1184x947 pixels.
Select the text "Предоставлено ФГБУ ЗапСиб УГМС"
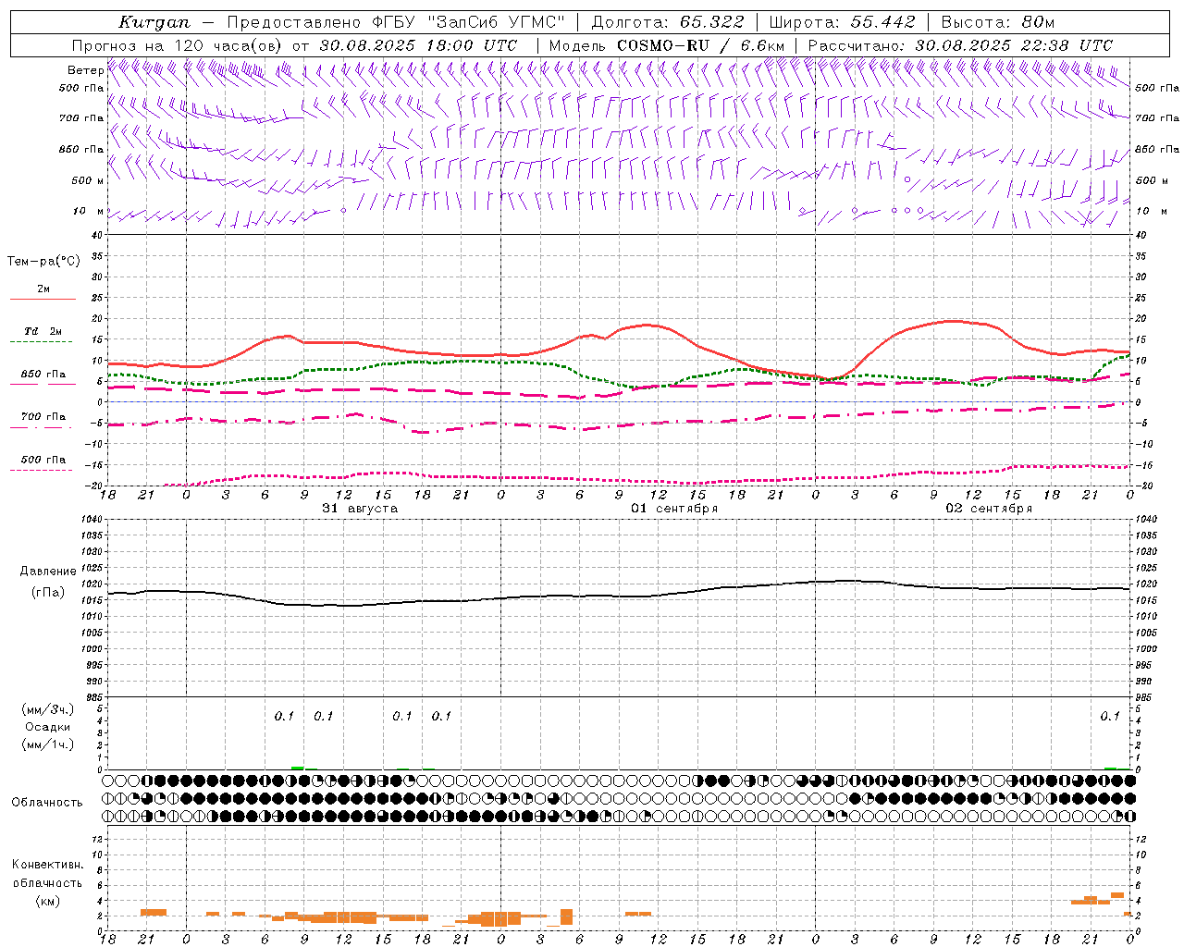396,22
